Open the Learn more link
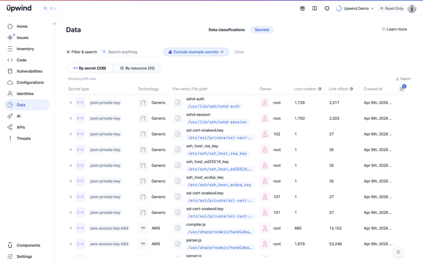423x266 pixels. 394,29
